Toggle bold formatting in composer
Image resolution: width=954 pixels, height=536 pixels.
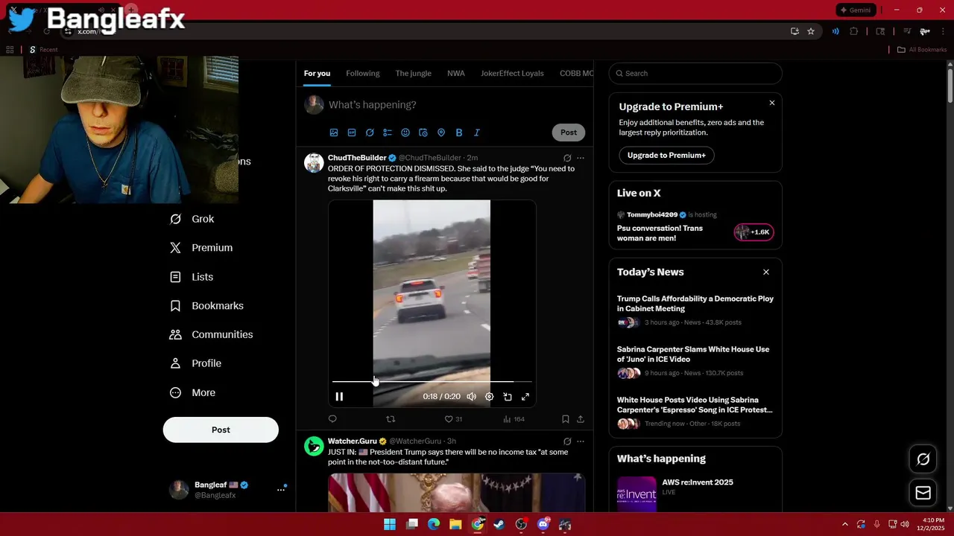coord(459,133)
